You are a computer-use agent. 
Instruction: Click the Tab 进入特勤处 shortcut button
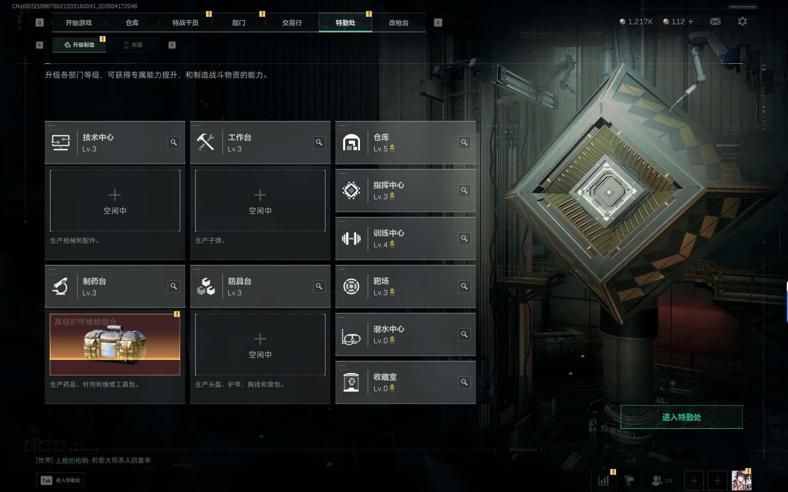(x=61, y=480)
